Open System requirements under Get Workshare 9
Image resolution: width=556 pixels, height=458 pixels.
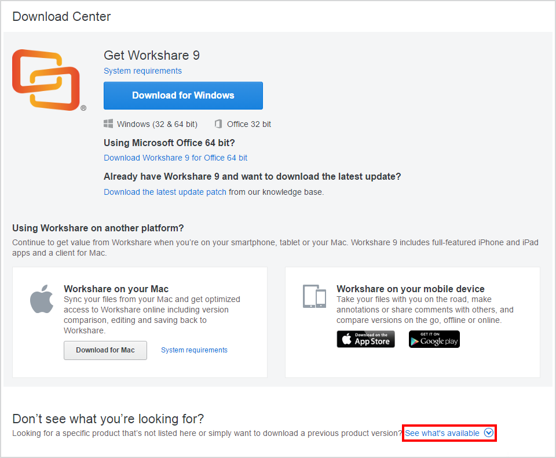(x=142, y=71)
